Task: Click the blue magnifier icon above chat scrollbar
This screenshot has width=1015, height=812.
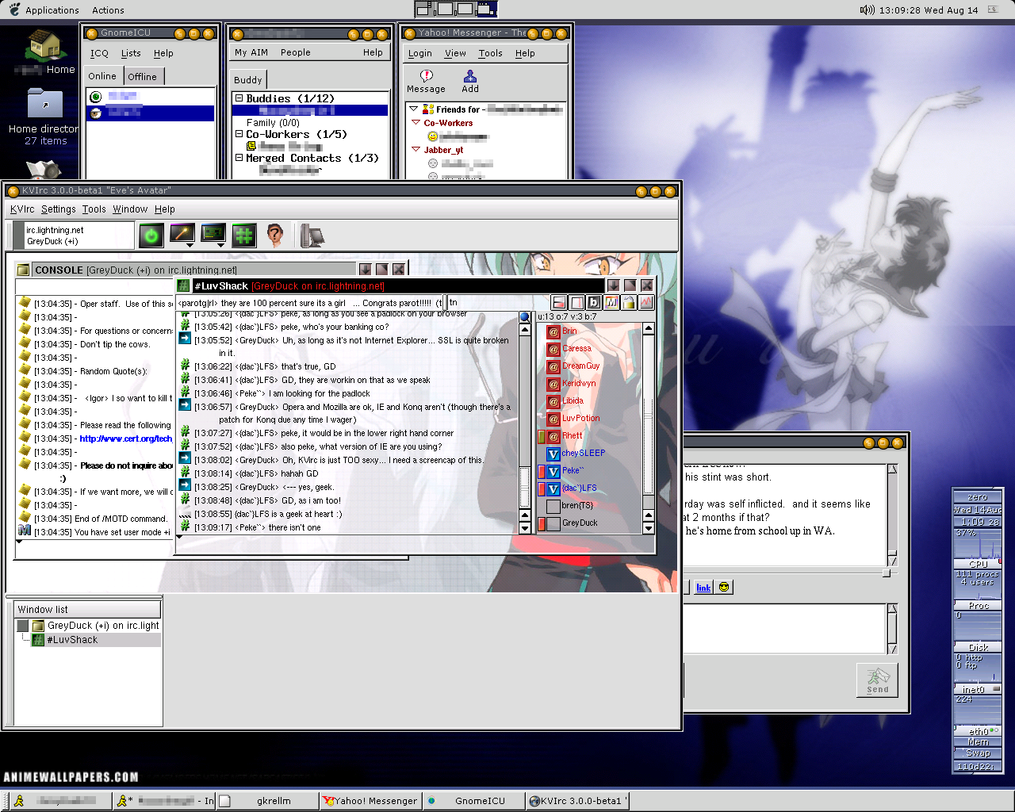Action: click(x=524, y=316)
